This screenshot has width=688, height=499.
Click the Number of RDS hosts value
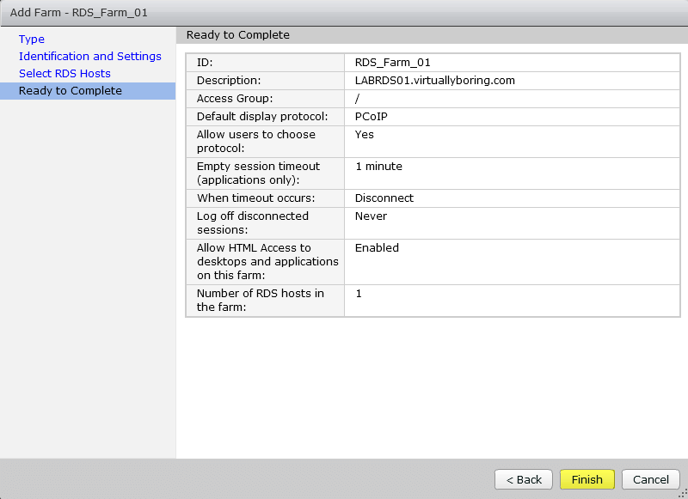click(359, 293)
